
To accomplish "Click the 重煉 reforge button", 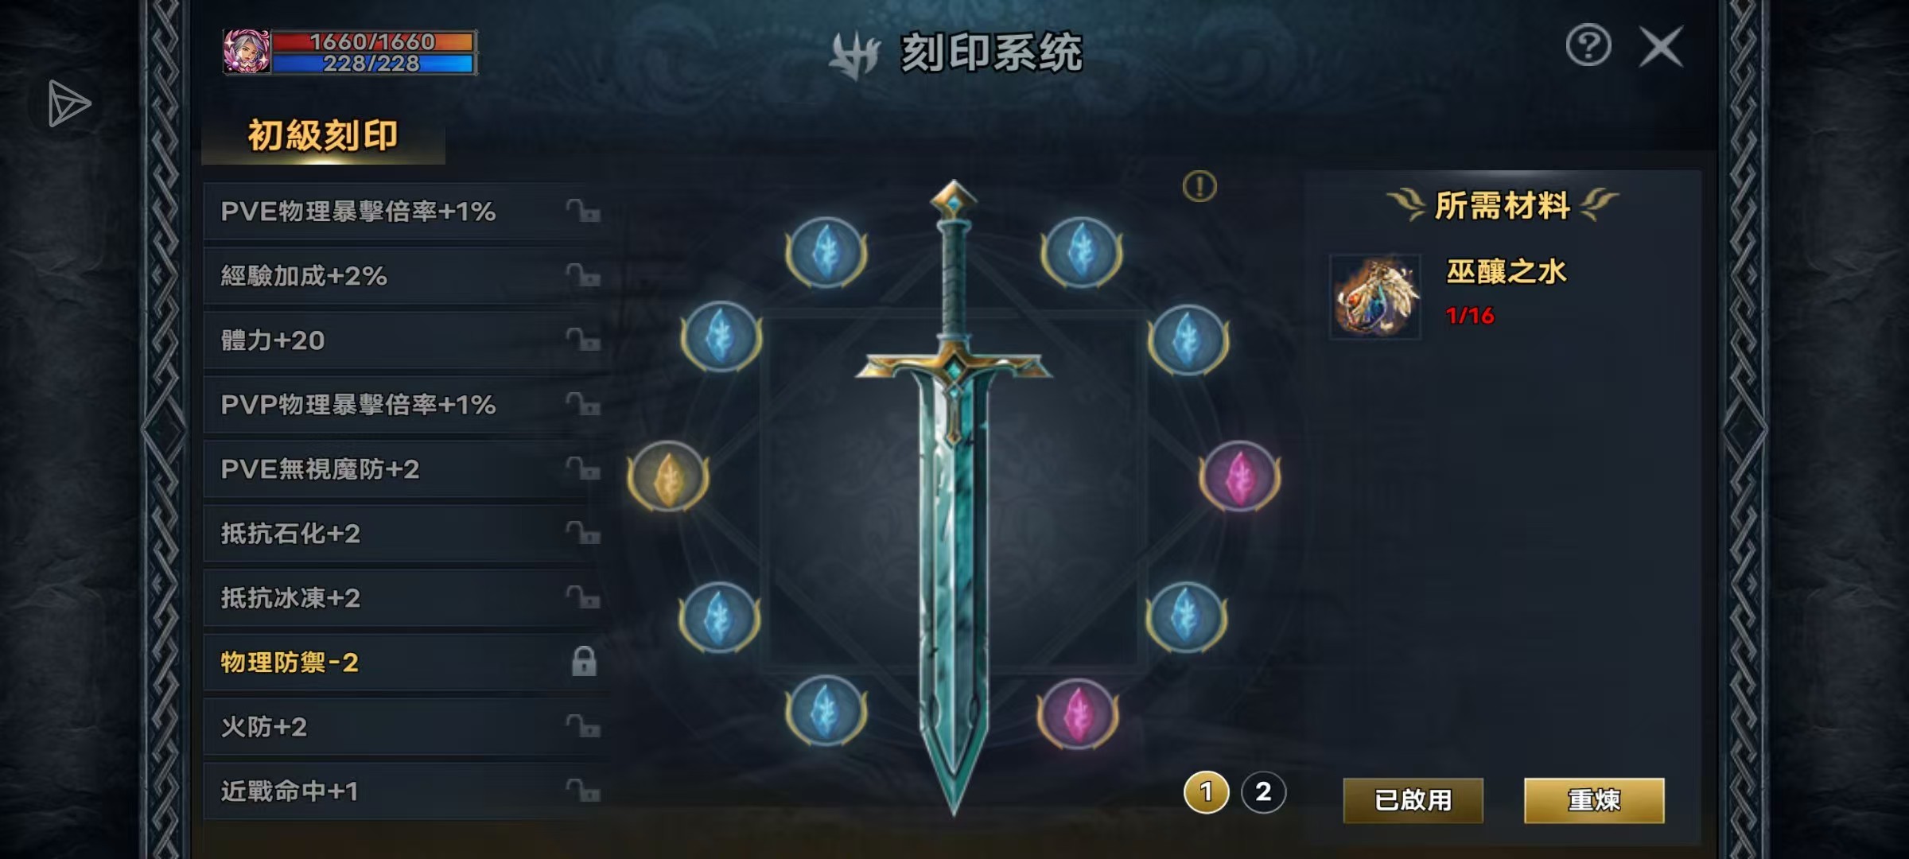I will coord(1594,800).
